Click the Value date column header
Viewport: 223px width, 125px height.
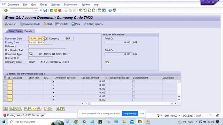tap(170, 78)
